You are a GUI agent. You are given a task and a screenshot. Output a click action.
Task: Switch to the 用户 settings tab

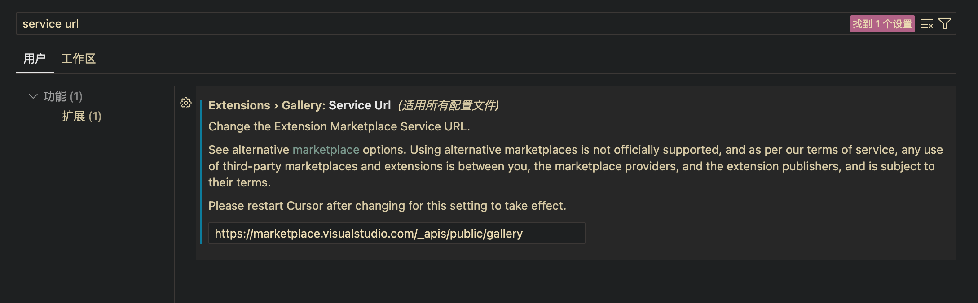pos(35,59)
